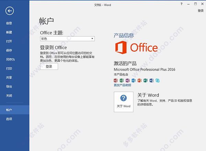The image size is (206, 151).
Task: Click the 本产品包含 label
Action: [x=121, y=74]
